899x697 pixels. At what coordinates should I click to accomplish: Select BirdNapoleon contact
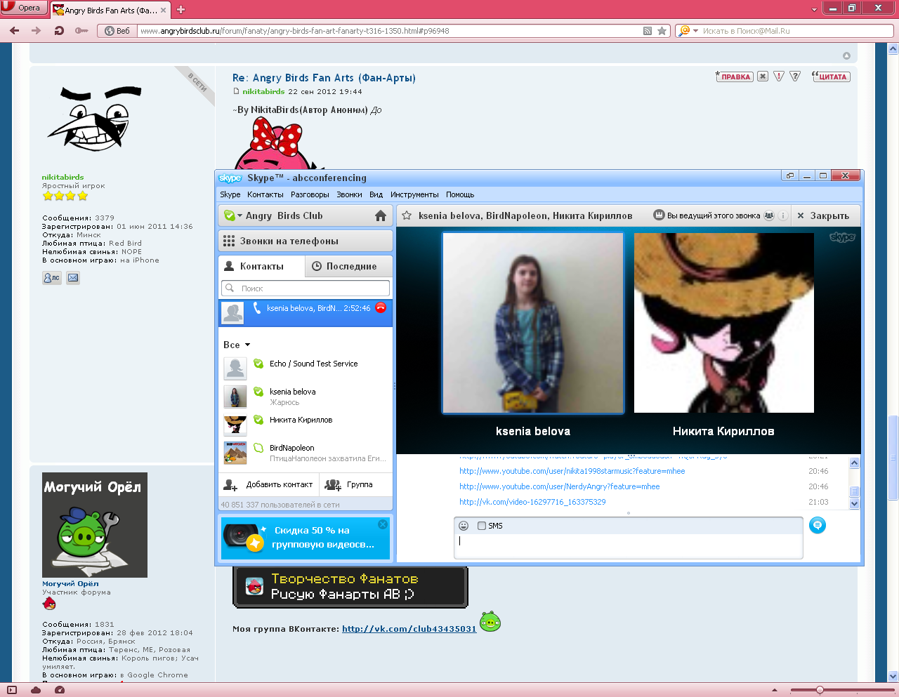click(306, 453)
